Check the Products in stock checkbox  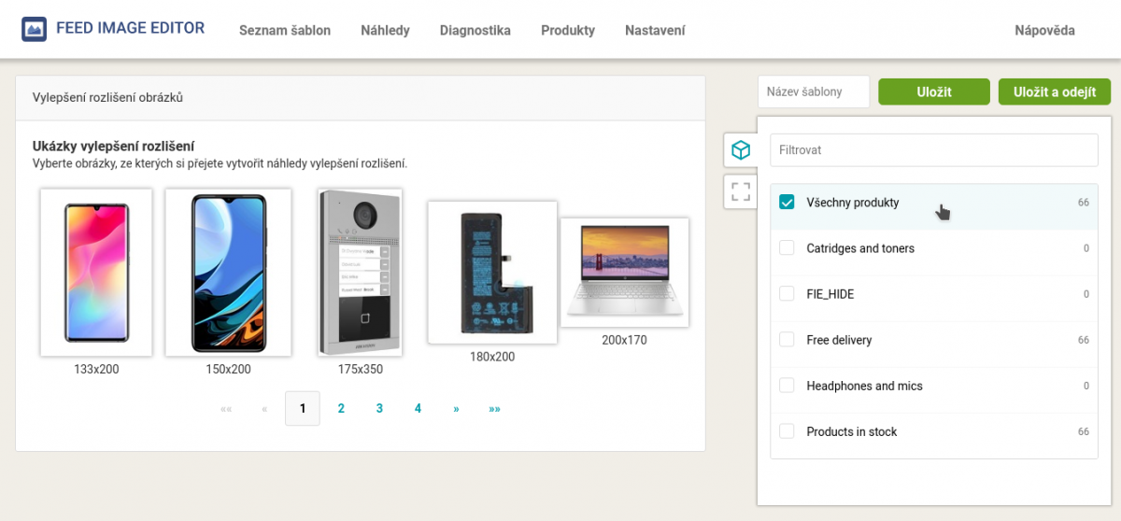pos(787,430)
